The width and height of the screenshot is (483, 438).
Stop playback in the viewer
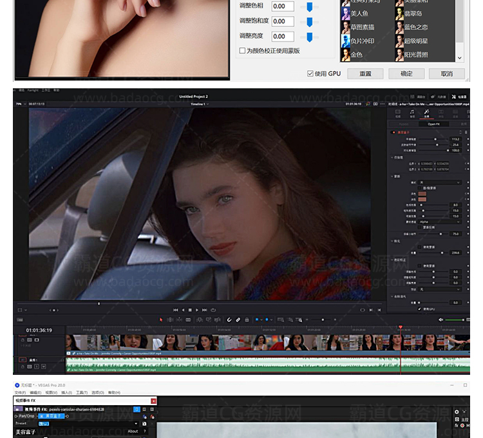[x=190, y=310]
